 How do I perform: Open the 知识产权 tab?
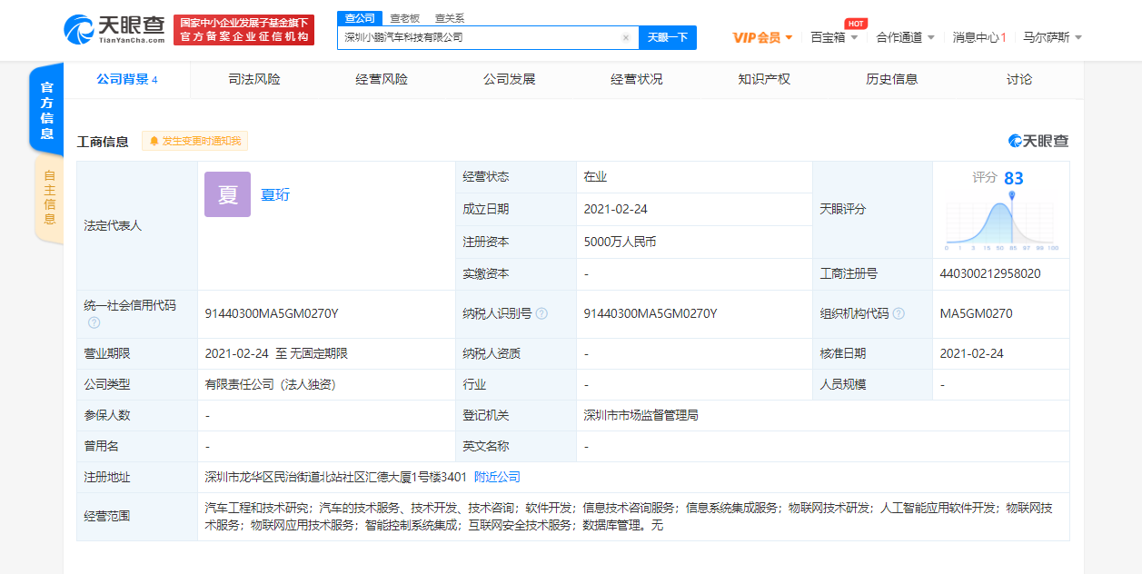[x=764, y=80]
